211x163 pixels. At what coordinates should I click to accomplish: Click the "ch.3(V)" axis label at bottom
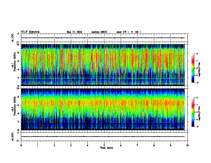click(x=13, y=137)
